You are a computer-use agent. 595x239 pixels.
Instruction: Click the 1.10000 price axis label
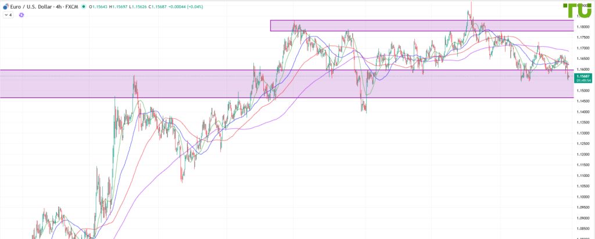pos(582,197)
